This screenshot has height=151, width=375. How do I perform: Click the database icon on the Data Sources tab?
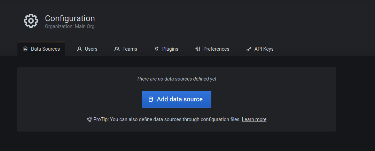[x=25, y=49]
